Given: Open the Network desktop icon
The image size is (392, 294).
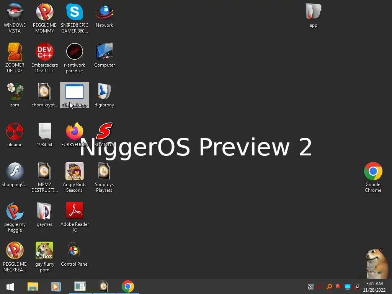Looking at the screenshot, I should [104, 15].
